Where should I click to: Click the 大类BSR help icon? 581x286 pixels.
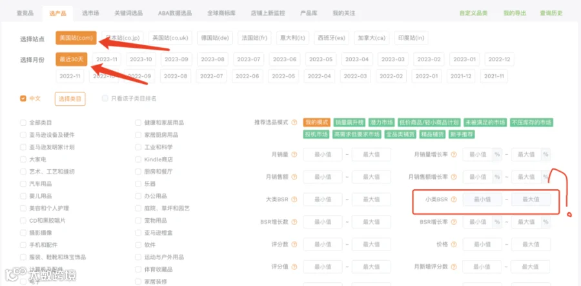[x=294, y=199]
